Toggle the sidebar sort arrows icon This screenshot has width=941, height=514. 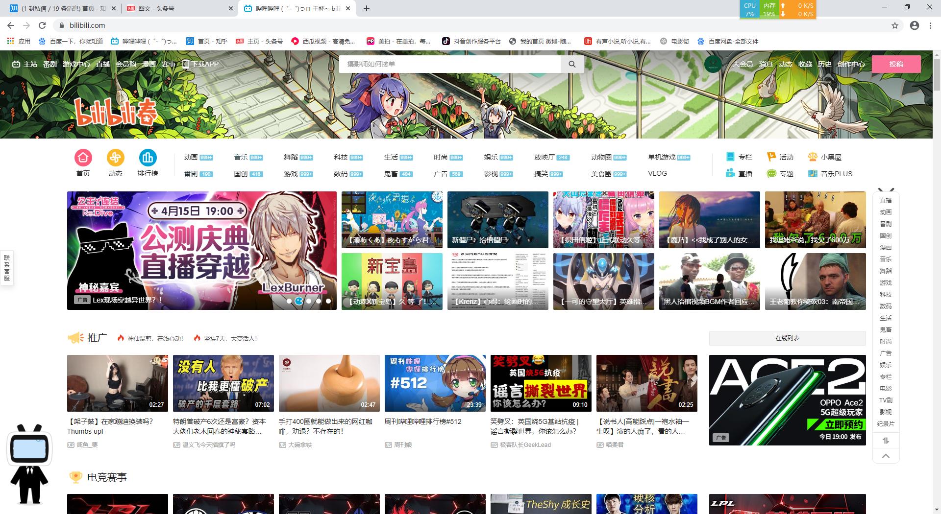click(886, 441)
